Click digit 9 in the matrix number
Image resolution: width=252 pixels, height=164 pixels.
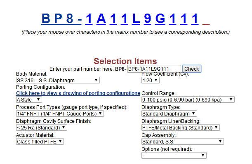pos(148,19)
